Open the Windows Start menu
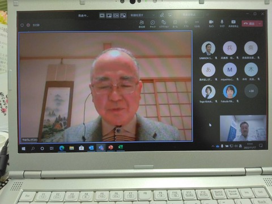The width and height of the screenshot is (272, 204). [x=24, y=148]
